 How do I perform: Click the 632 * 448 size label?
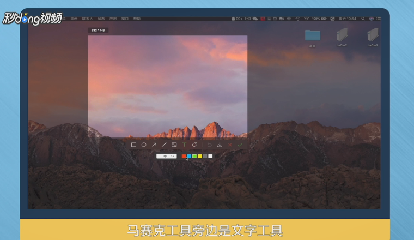point(98,31)
